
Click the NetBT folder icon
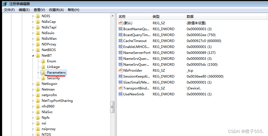[x=38, y=56]
